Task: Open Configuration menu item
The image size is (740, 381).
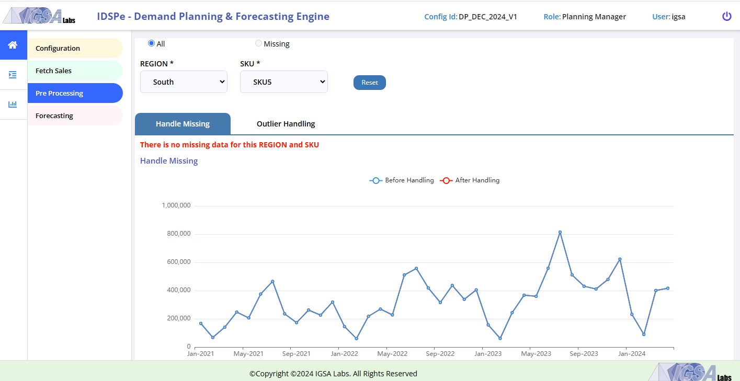Action: (x=75, y=48)
